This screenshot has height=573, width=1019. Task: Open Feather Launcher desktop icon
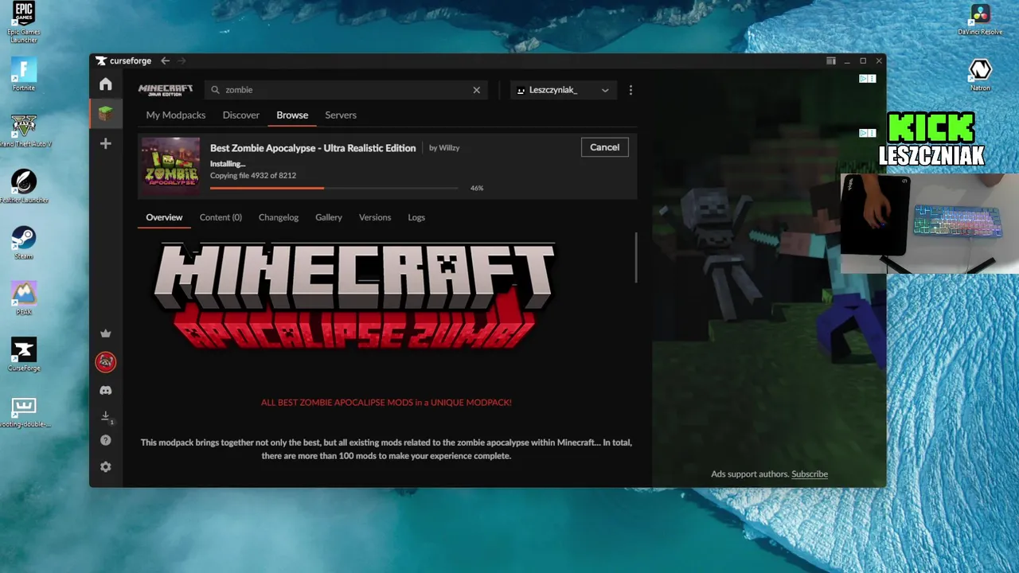24,186
